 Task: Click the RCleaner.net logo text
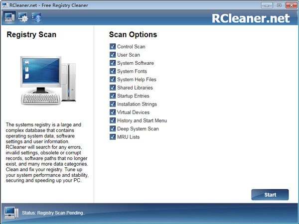[251, 18]
